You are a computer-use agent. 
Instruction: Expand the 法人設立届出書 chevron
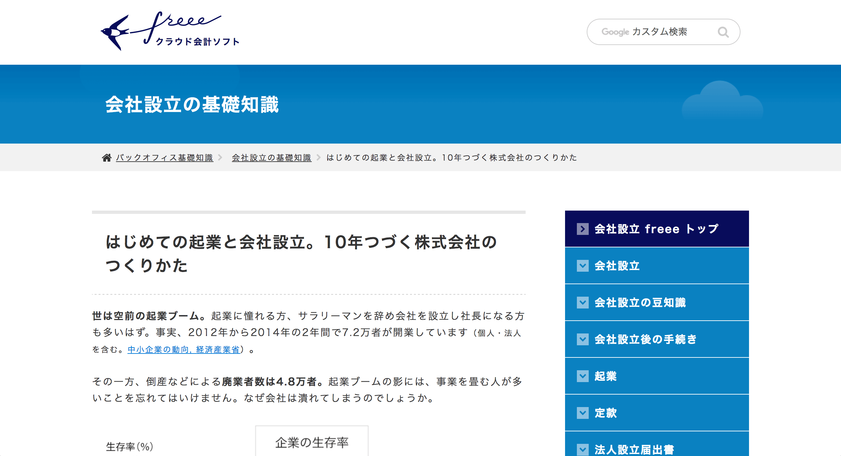[x=583, y=450]
